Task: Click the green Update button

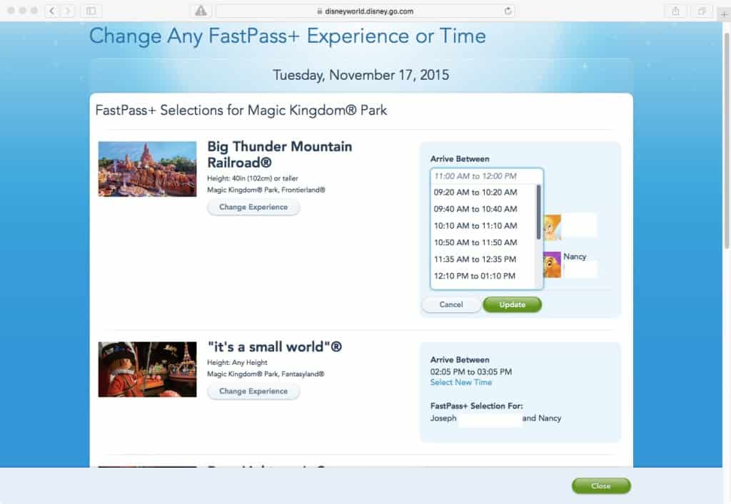Action: coord(513,304)
